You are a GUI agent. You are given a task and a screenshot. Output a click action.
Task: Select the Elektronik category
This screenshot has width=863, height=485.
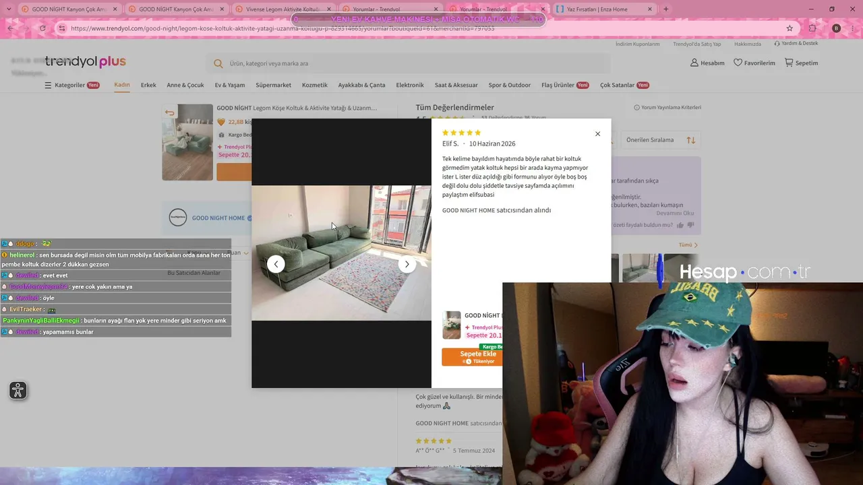click(x=410, y=85)
